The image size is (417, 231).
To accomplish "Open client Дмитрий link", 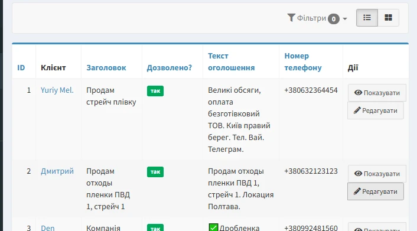I will point(57,171).
